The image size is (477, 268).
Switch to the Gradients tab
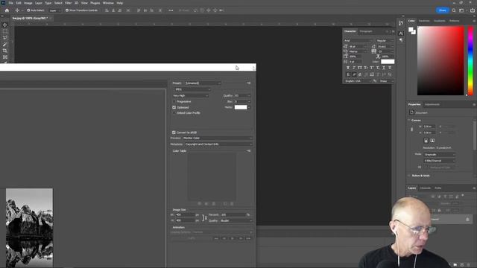click(439, 21)
